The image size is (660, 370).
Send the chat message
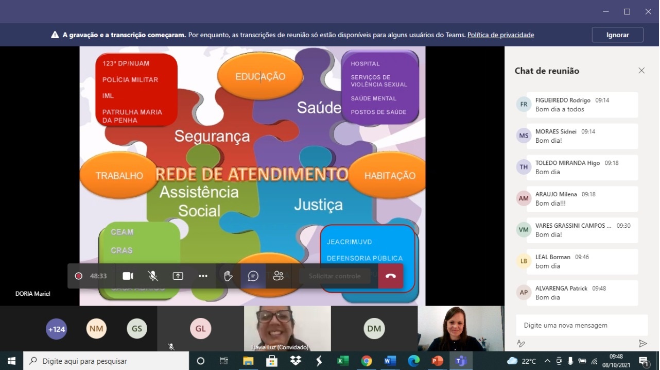[642, 343]
